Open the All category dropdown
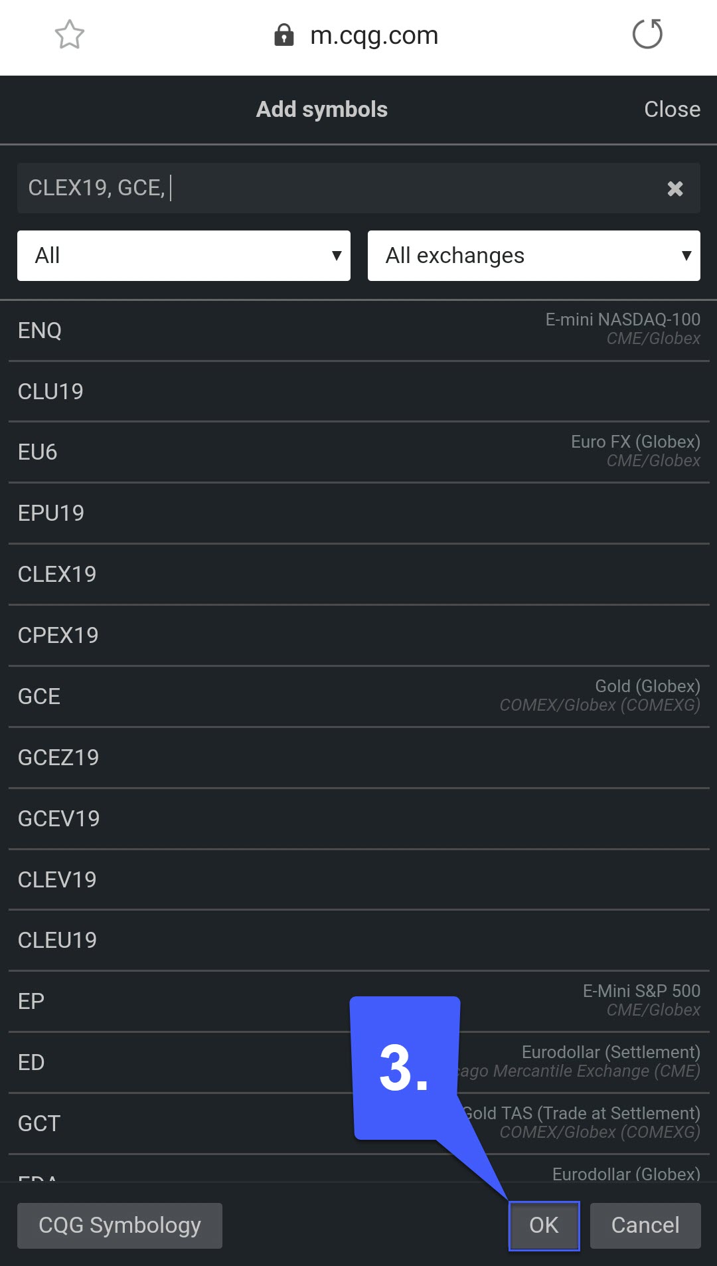The image size is (717, 1266). coord(184,256)
